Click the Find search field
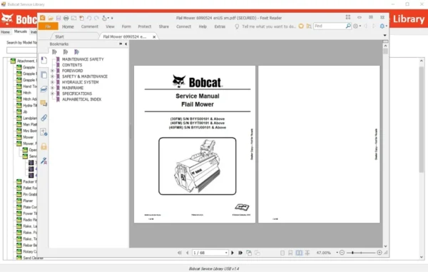Image resolution: width=428 pixels, height=272 pixels. coord(330,26)
